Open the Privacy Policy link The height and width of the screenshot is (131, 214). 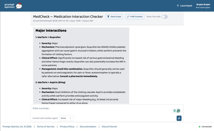click(x=67, y=127)
